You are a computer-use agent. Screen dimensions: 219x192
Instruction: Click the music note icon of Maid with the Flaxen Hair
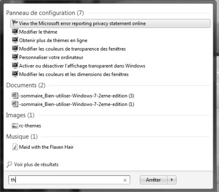[x=15, y=147]
